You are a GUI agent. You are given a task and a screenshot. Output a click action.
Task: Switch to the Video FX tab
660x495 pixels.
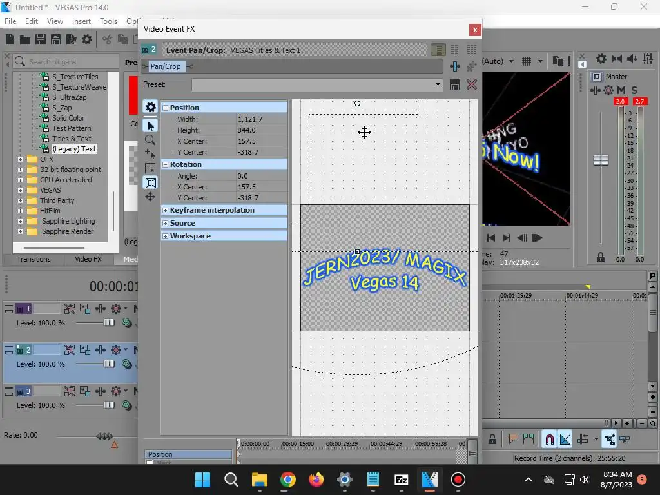(88, 259)
